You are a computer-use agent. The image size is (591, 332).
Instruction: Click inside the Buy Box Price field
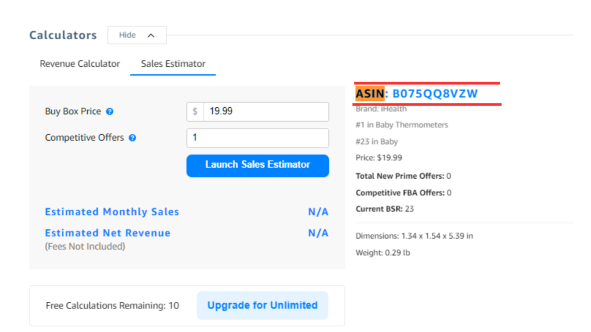coord(265,111)
